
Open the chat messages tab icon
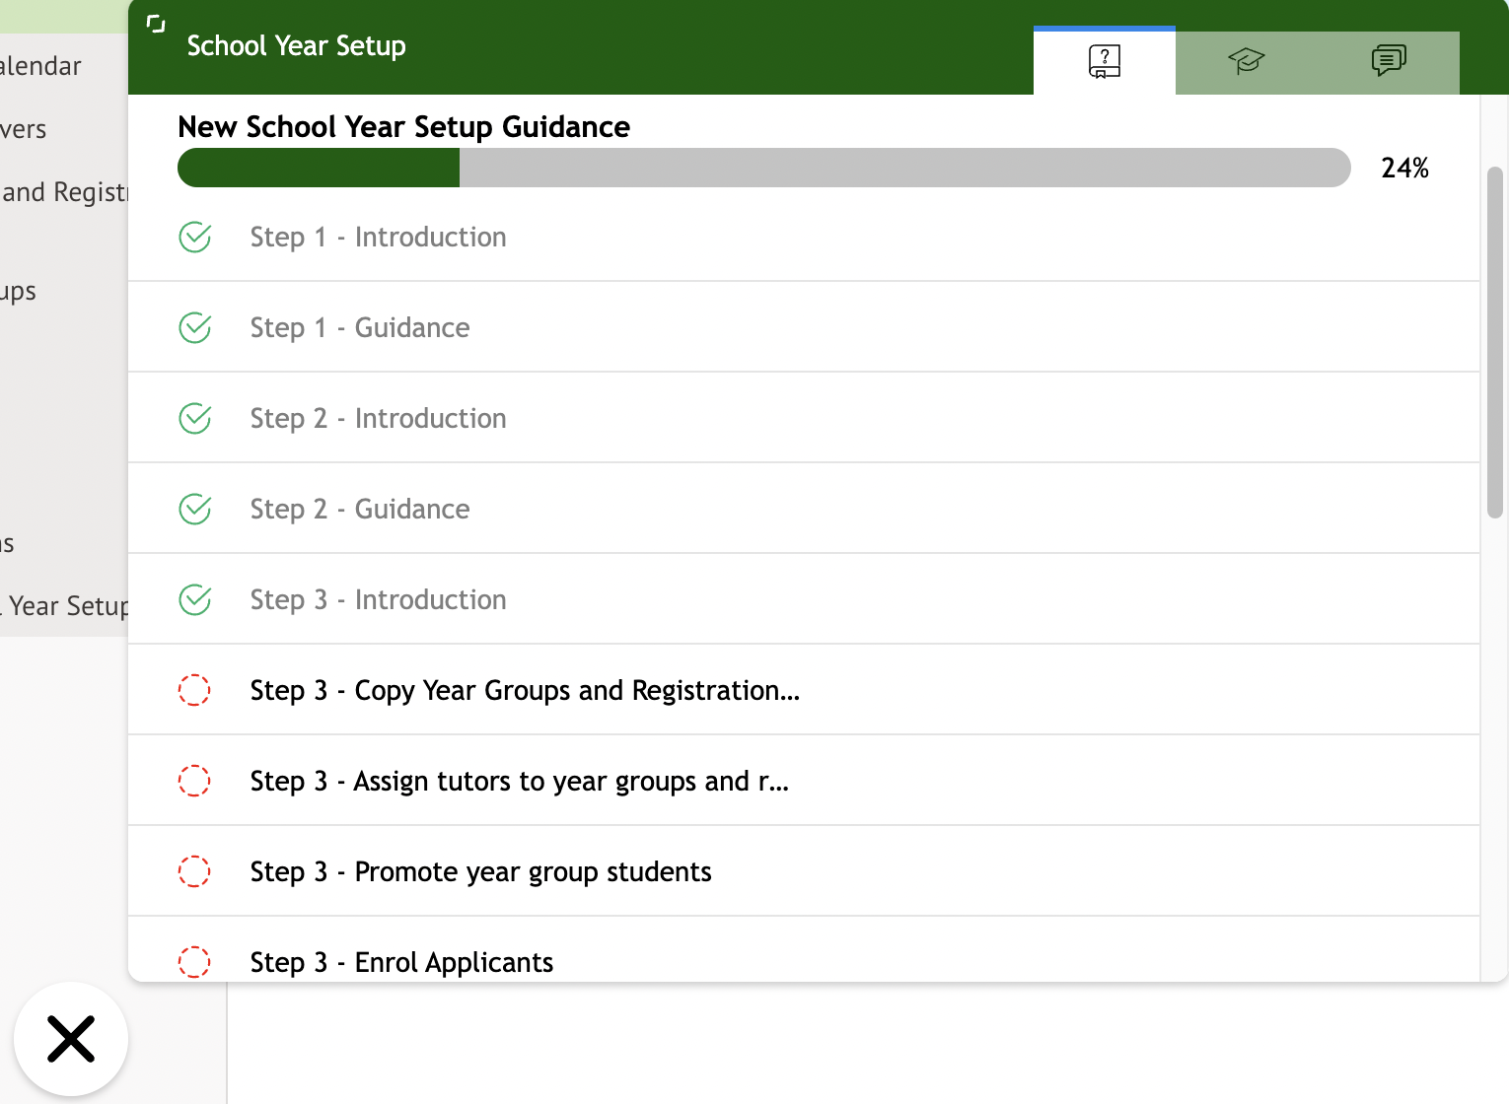pos(1388,61)
